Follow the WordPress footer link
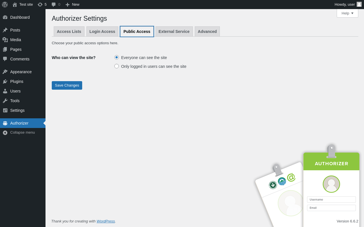 (x=106, y=221)
